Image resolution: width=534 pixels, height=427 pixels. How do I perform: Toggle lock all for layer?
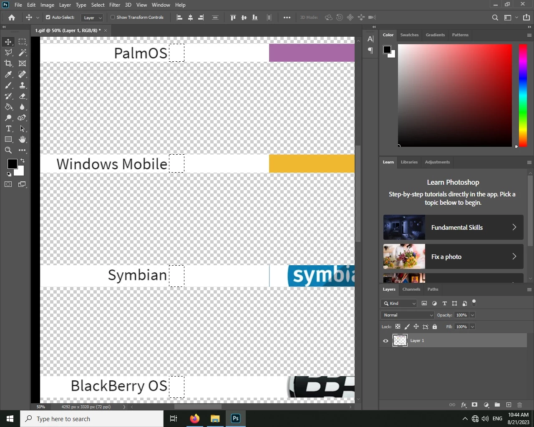point(435,327)
